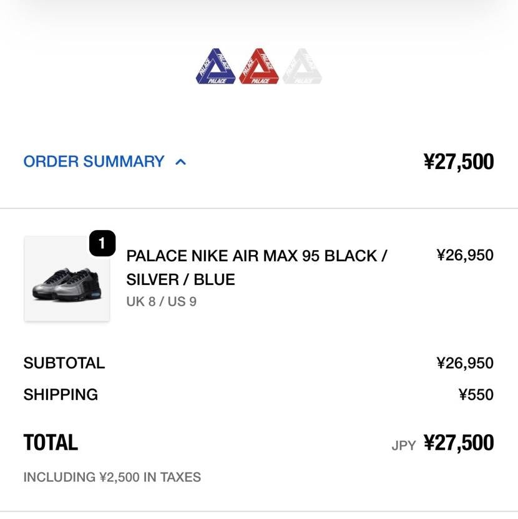Image resolution: width=518 pixels, height=519 pixels.
Task: Collapse the order summary with the chevron arrow
Action: coord(181,162)
